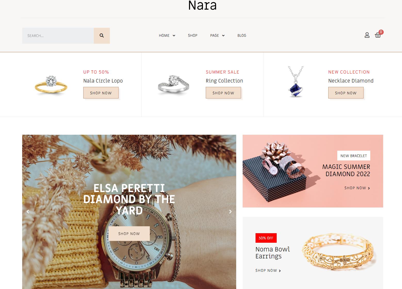This screenshot has height=289, width=402.
Task: Click Shop Now under Necklace Diamond
Action: 346,93
